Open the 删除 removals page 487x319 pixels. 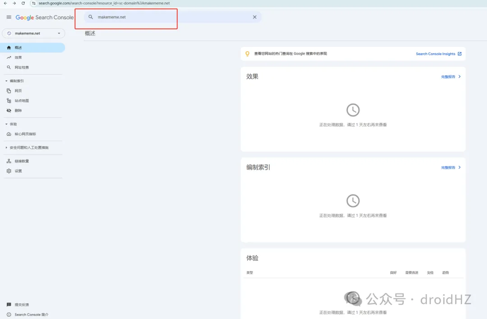[18, 111]
